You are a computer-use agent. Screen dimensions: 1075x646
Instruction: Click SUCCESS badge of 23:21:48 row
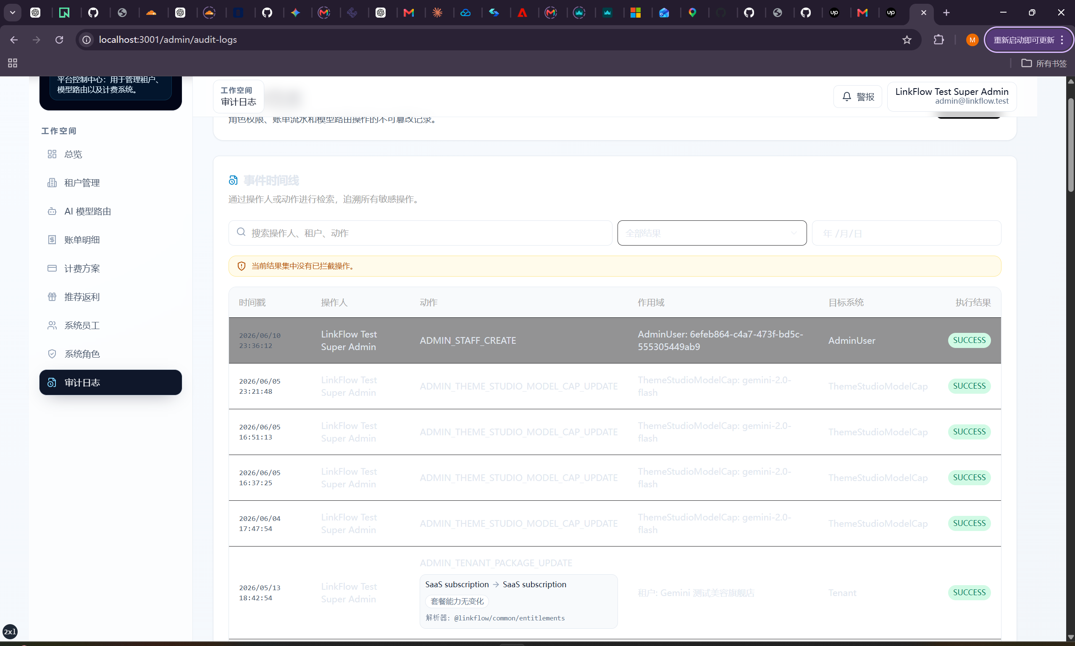coord(969,386)
